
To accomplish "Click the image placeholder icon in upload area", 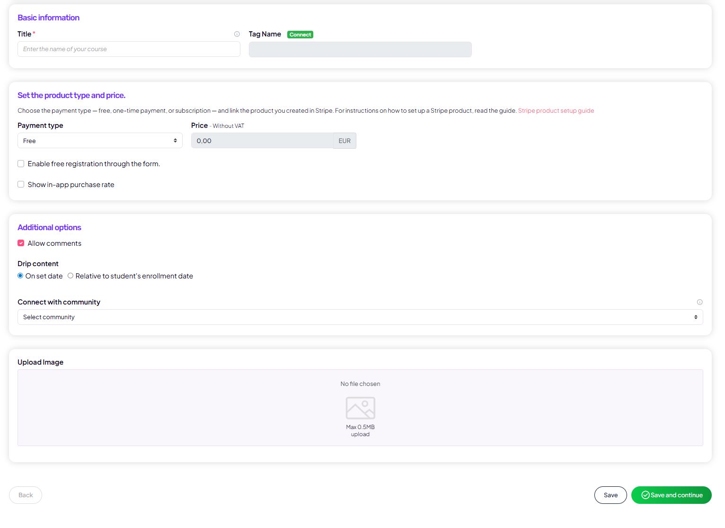I will (x=360, y=408).
